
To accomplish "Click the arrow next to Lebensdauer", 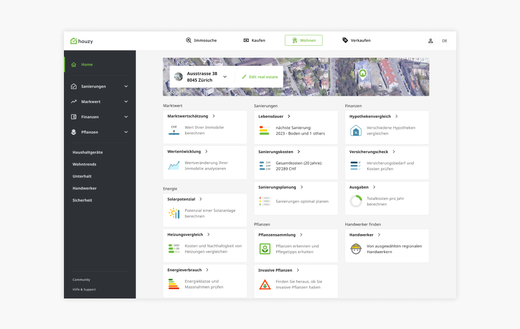I will pos(289,116).
